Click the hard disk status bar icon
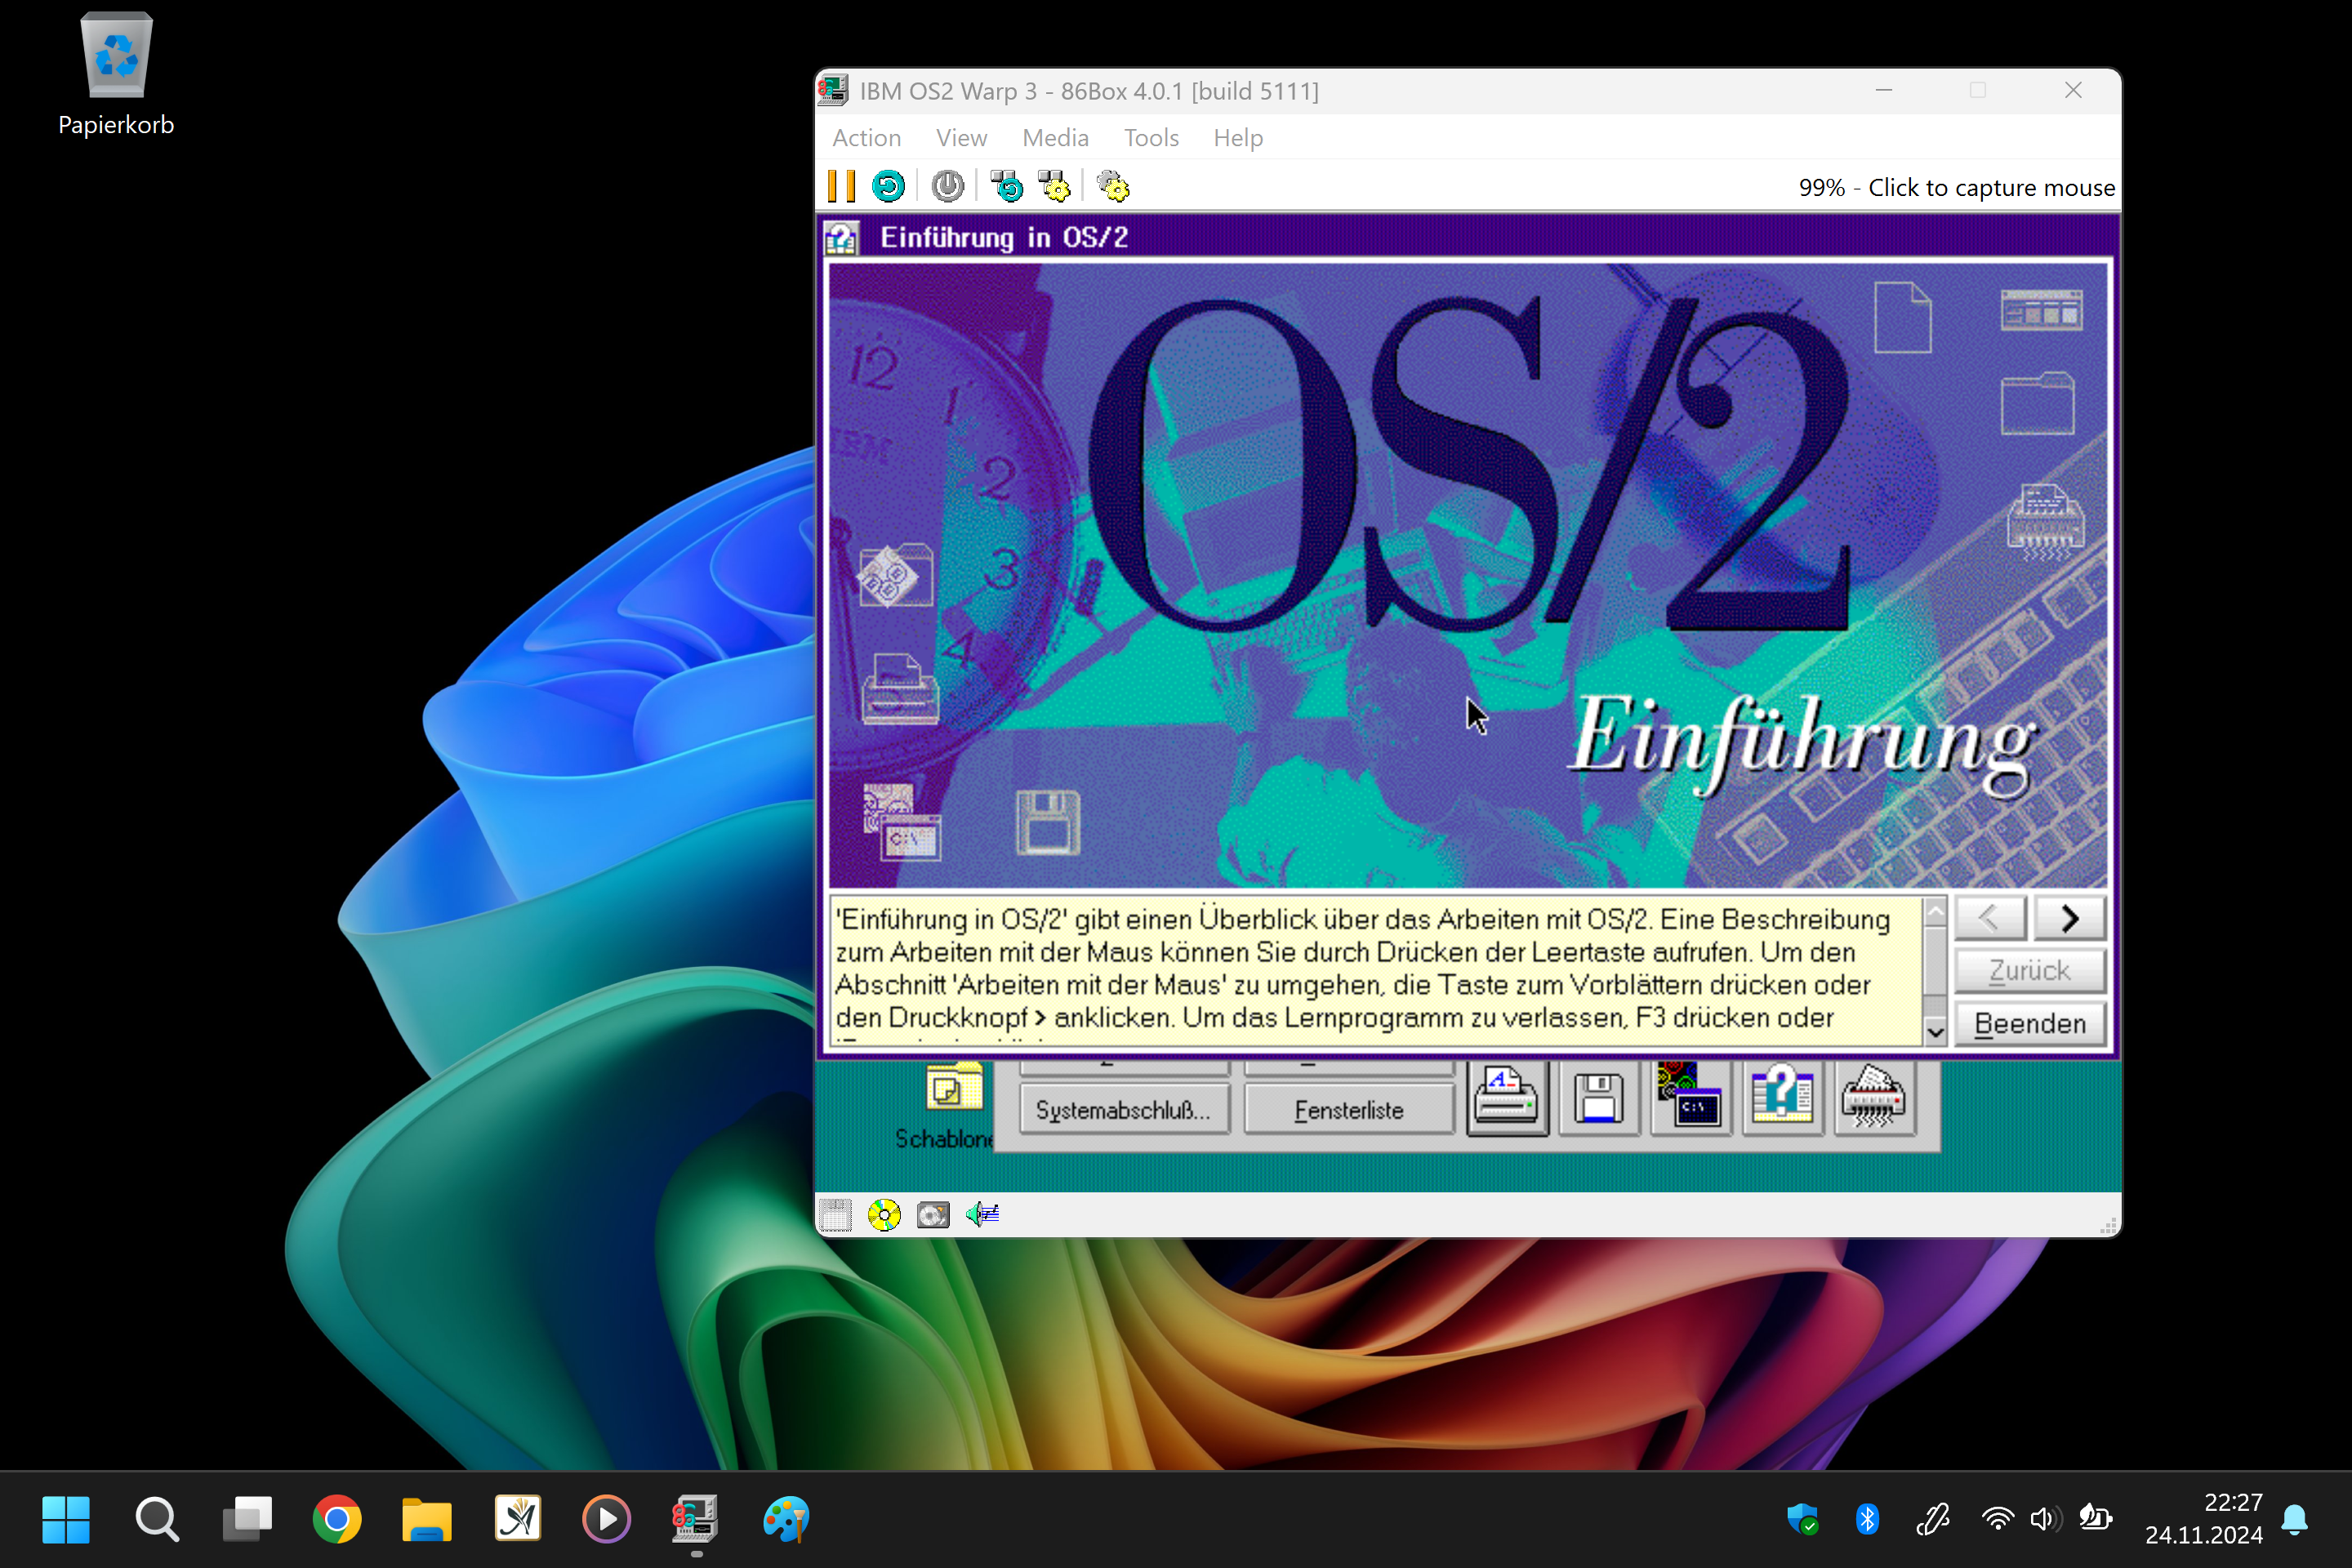Viewport: 2352px width, 1568px height. (x=933, y=1214)
